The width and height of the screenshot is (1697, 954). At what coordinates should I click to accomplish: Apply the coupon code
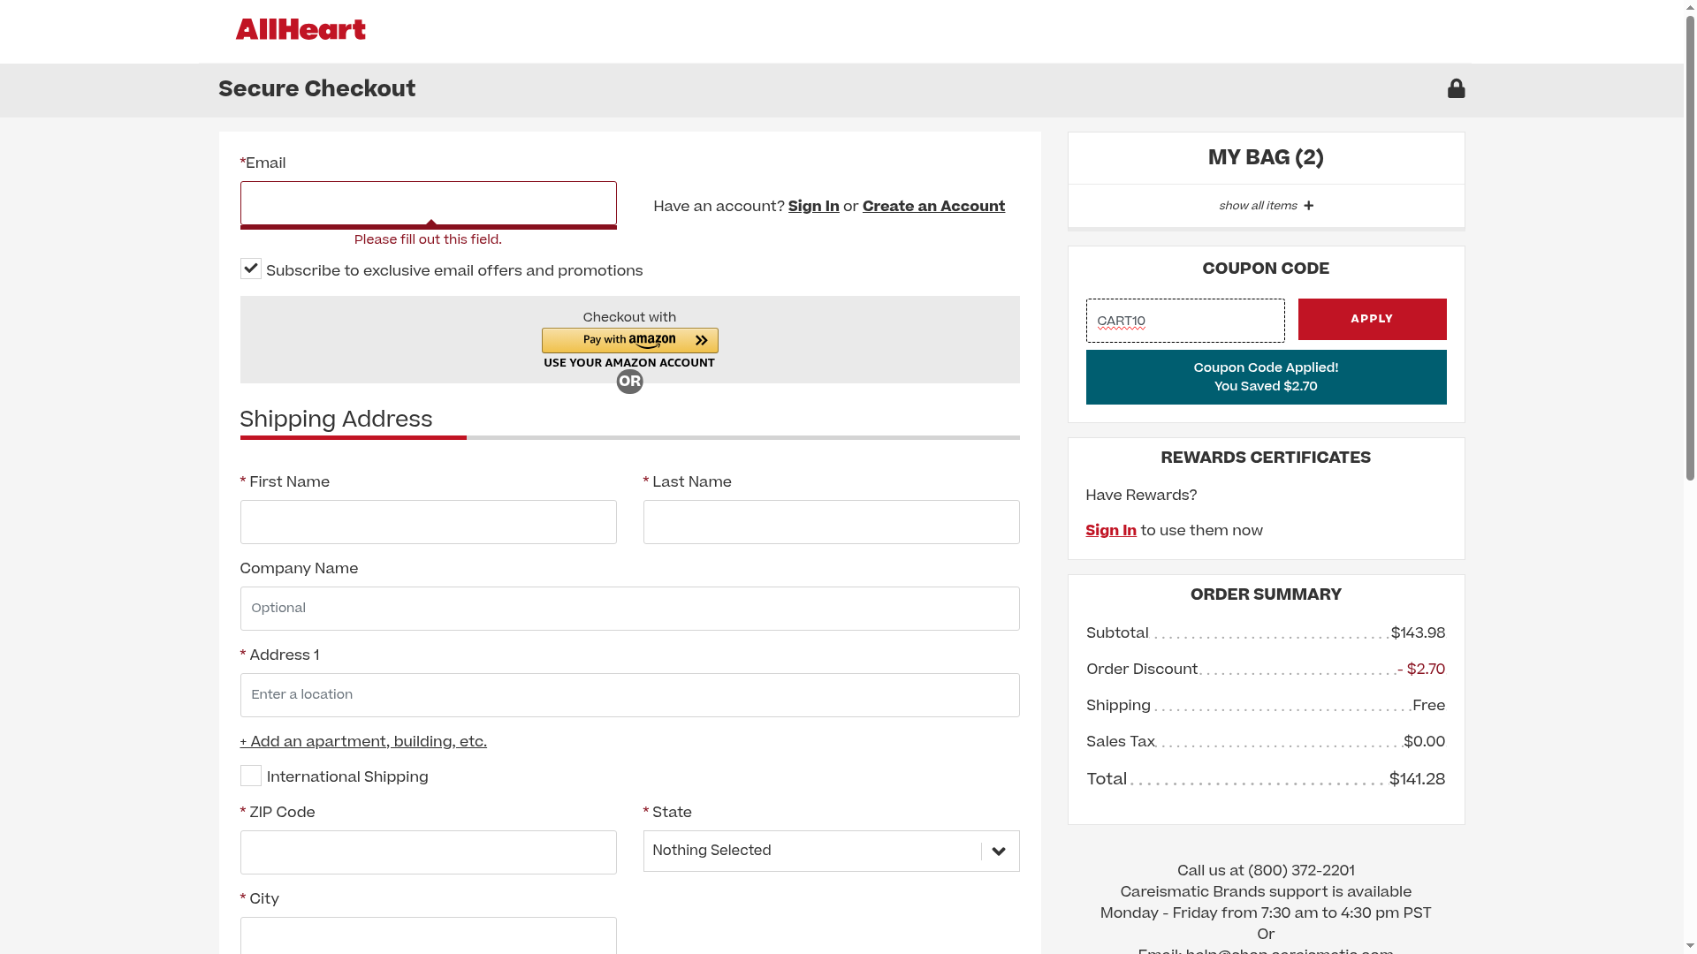coord(1372,319)
